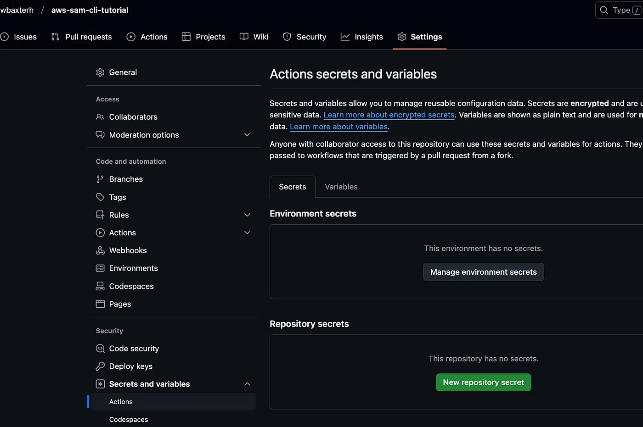The height and width of the screenshot is (427, 643).
Task: Open Learn more about encrypted secrets link
Action: click(x=389, y=115)
